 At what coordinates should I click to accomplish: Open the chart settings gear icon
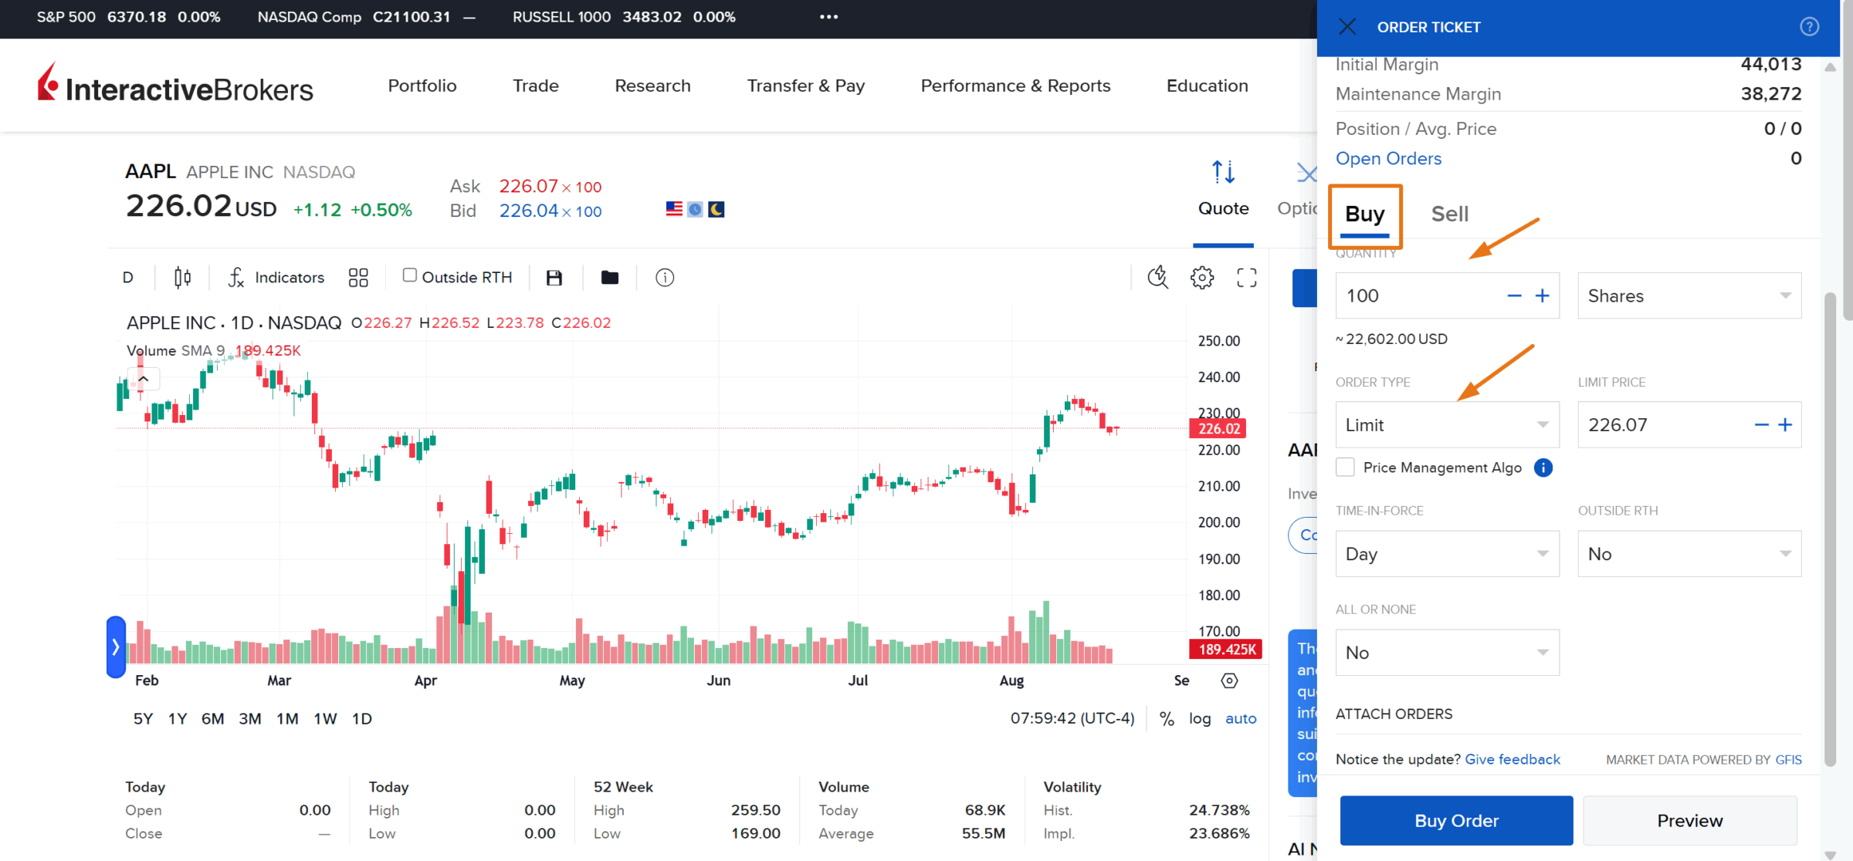1202,278
